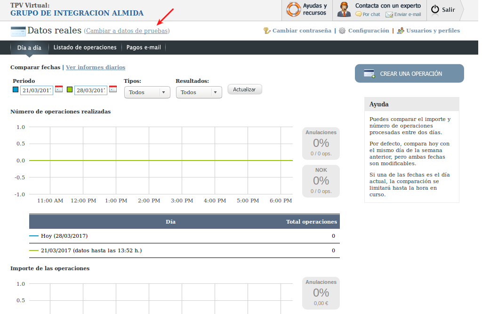Click the Enviar e-mail envelope icon
The width and height of the screenshot is (498, 314).
tap(389, 15)
